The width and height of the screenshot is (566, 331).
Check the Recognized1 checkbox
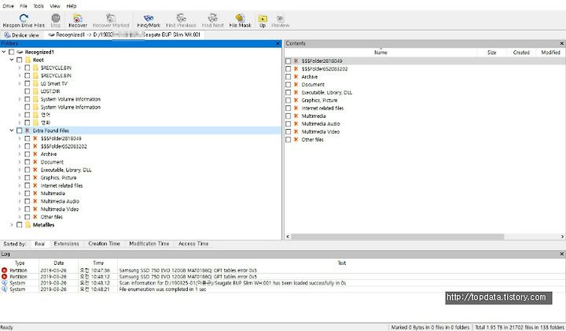(12, 52)
